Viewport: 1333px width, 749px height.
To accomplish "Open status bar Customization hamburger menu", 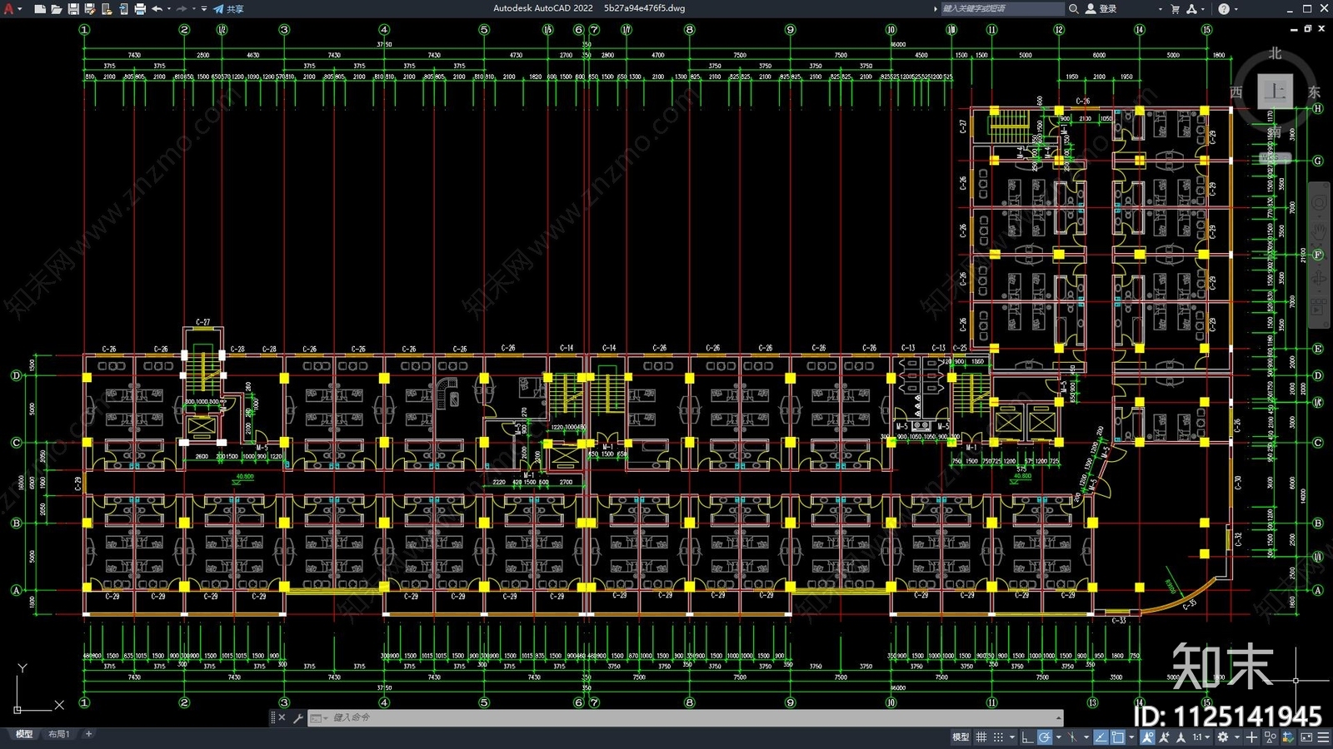I will click(x=1323, y=737).
